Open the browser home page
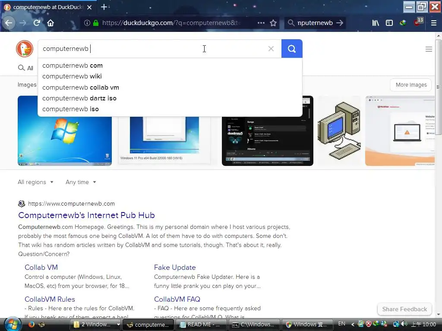This screenshot has height=331, width=442. (51, 23)
